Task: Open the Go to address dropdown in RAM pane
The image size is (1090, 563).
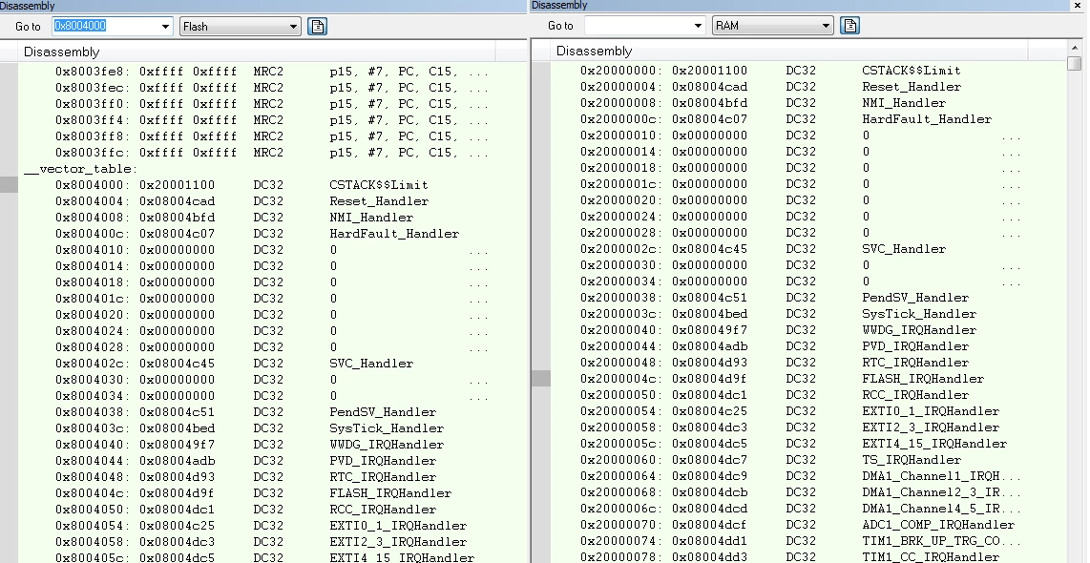Action: coord(698,26)
